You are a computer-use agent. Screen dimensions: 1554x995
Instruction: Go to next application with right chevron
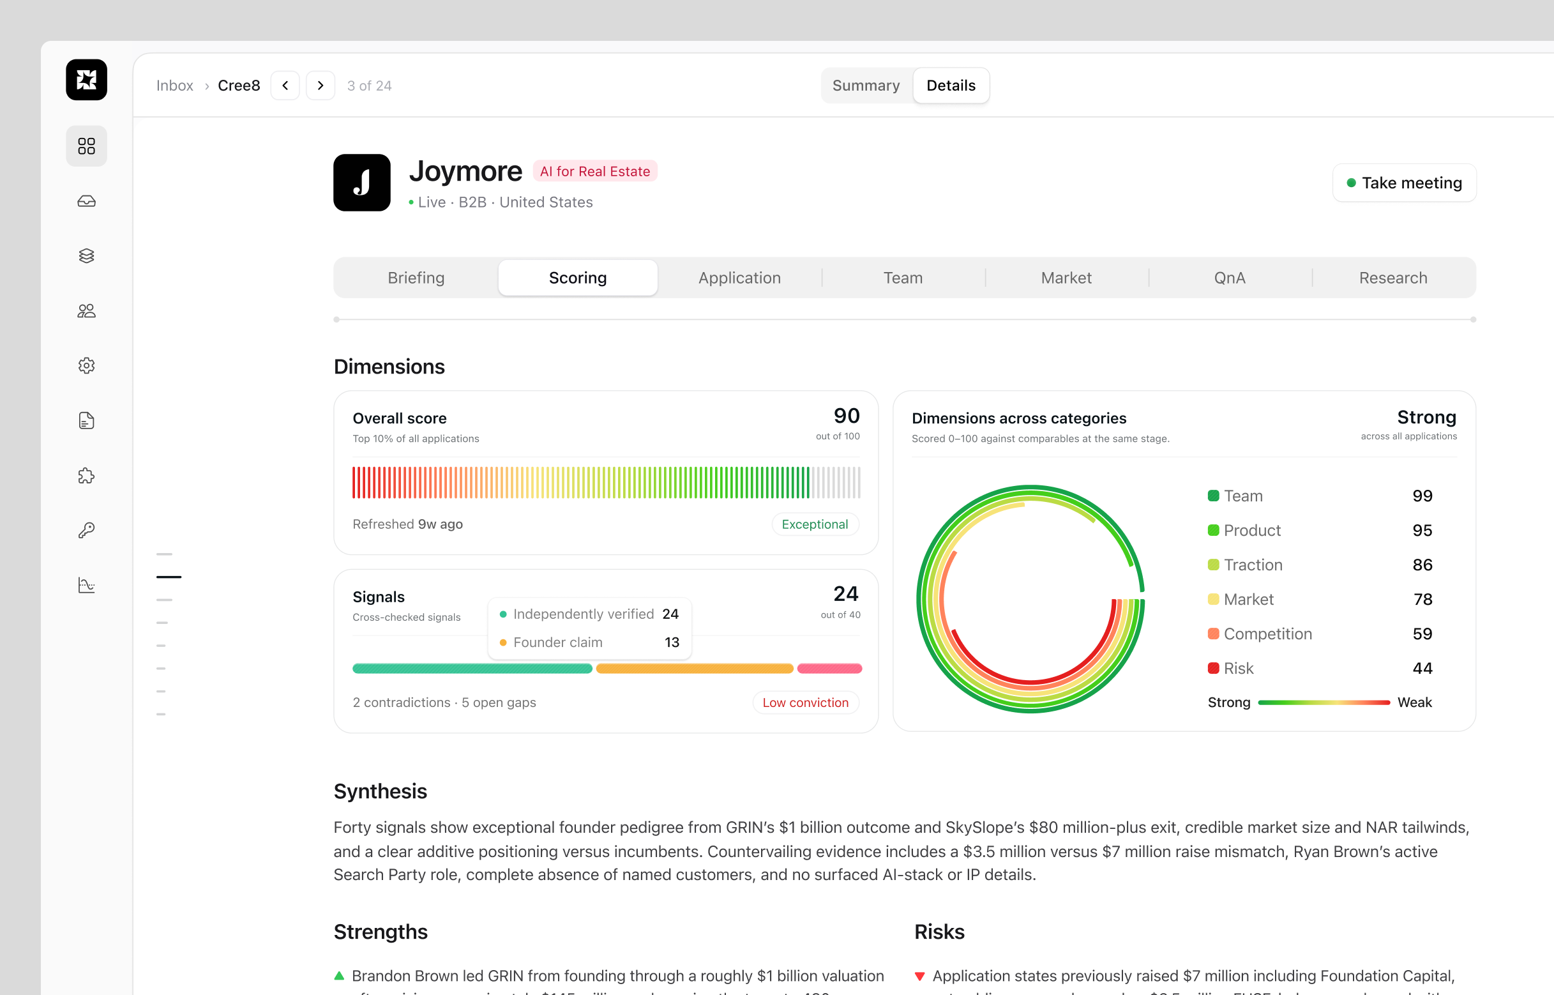click(x=321, y=86)
